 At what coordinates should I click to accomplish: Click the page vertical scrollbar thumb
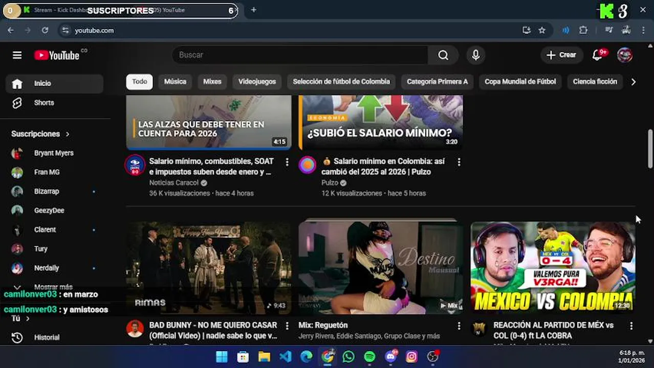(x=650, y=148)
